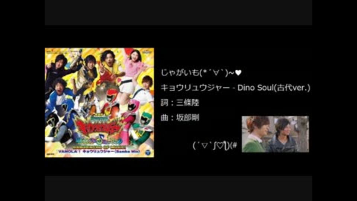Click the green ranger on album cover
Viewport: 357px width, 201px height.
click(x=142, y=128)
